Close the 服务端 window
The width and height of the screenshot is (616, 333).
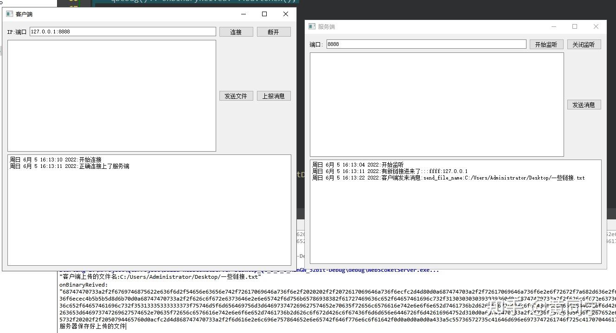click(596, 26)
